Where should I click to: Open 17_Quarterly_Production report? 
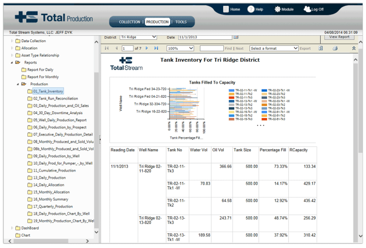click(53, 206)
